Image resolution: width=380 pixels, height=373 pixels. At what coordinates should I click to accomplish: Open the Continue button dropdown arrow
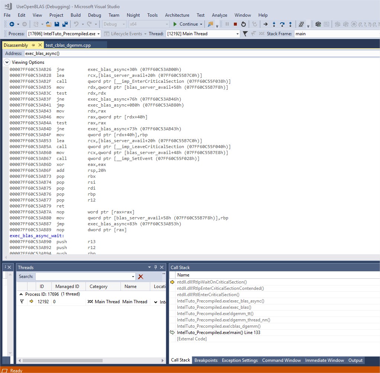201,24
